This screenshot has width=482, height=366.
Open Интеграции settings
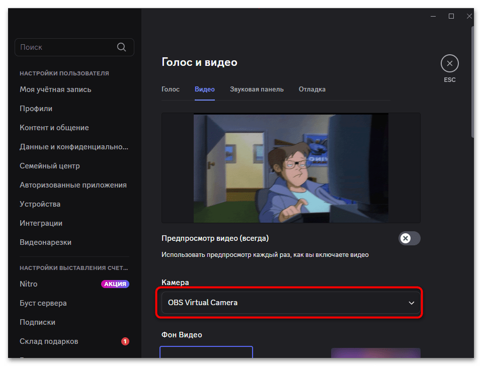click(x=41, y=223)
